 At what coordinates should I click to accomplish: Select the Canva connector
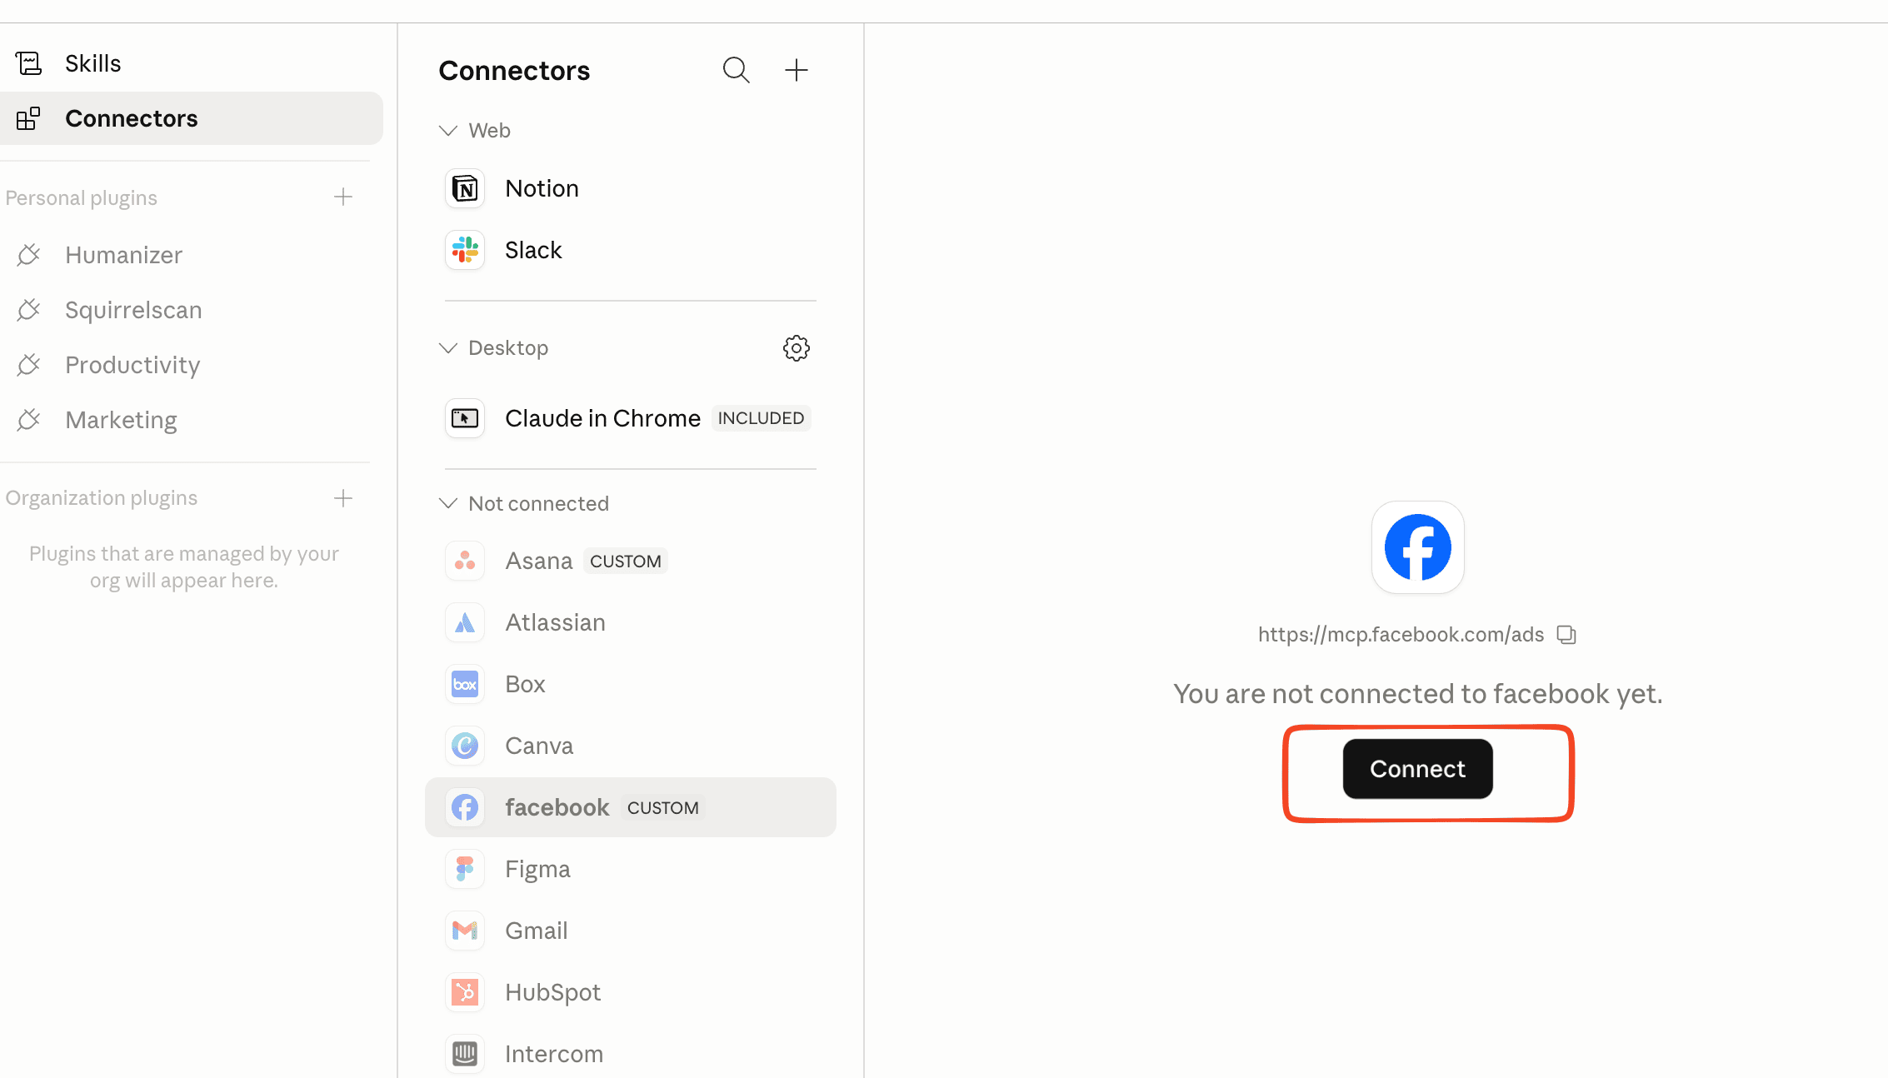tap(631, 746)
